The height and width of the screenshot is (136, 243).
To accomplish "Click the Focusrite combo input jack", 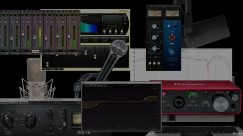I will click(x=179, y=102).
